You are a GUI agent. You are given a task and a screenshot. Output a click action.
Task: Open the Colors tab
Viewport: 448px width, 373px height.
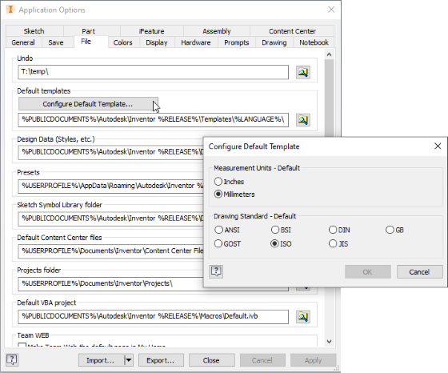tap(123, 42)
